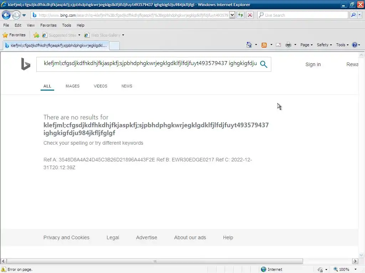This screenshot has height=273, width=365.
Task: Switch to the NEWS tab
Action: (127, 86)
